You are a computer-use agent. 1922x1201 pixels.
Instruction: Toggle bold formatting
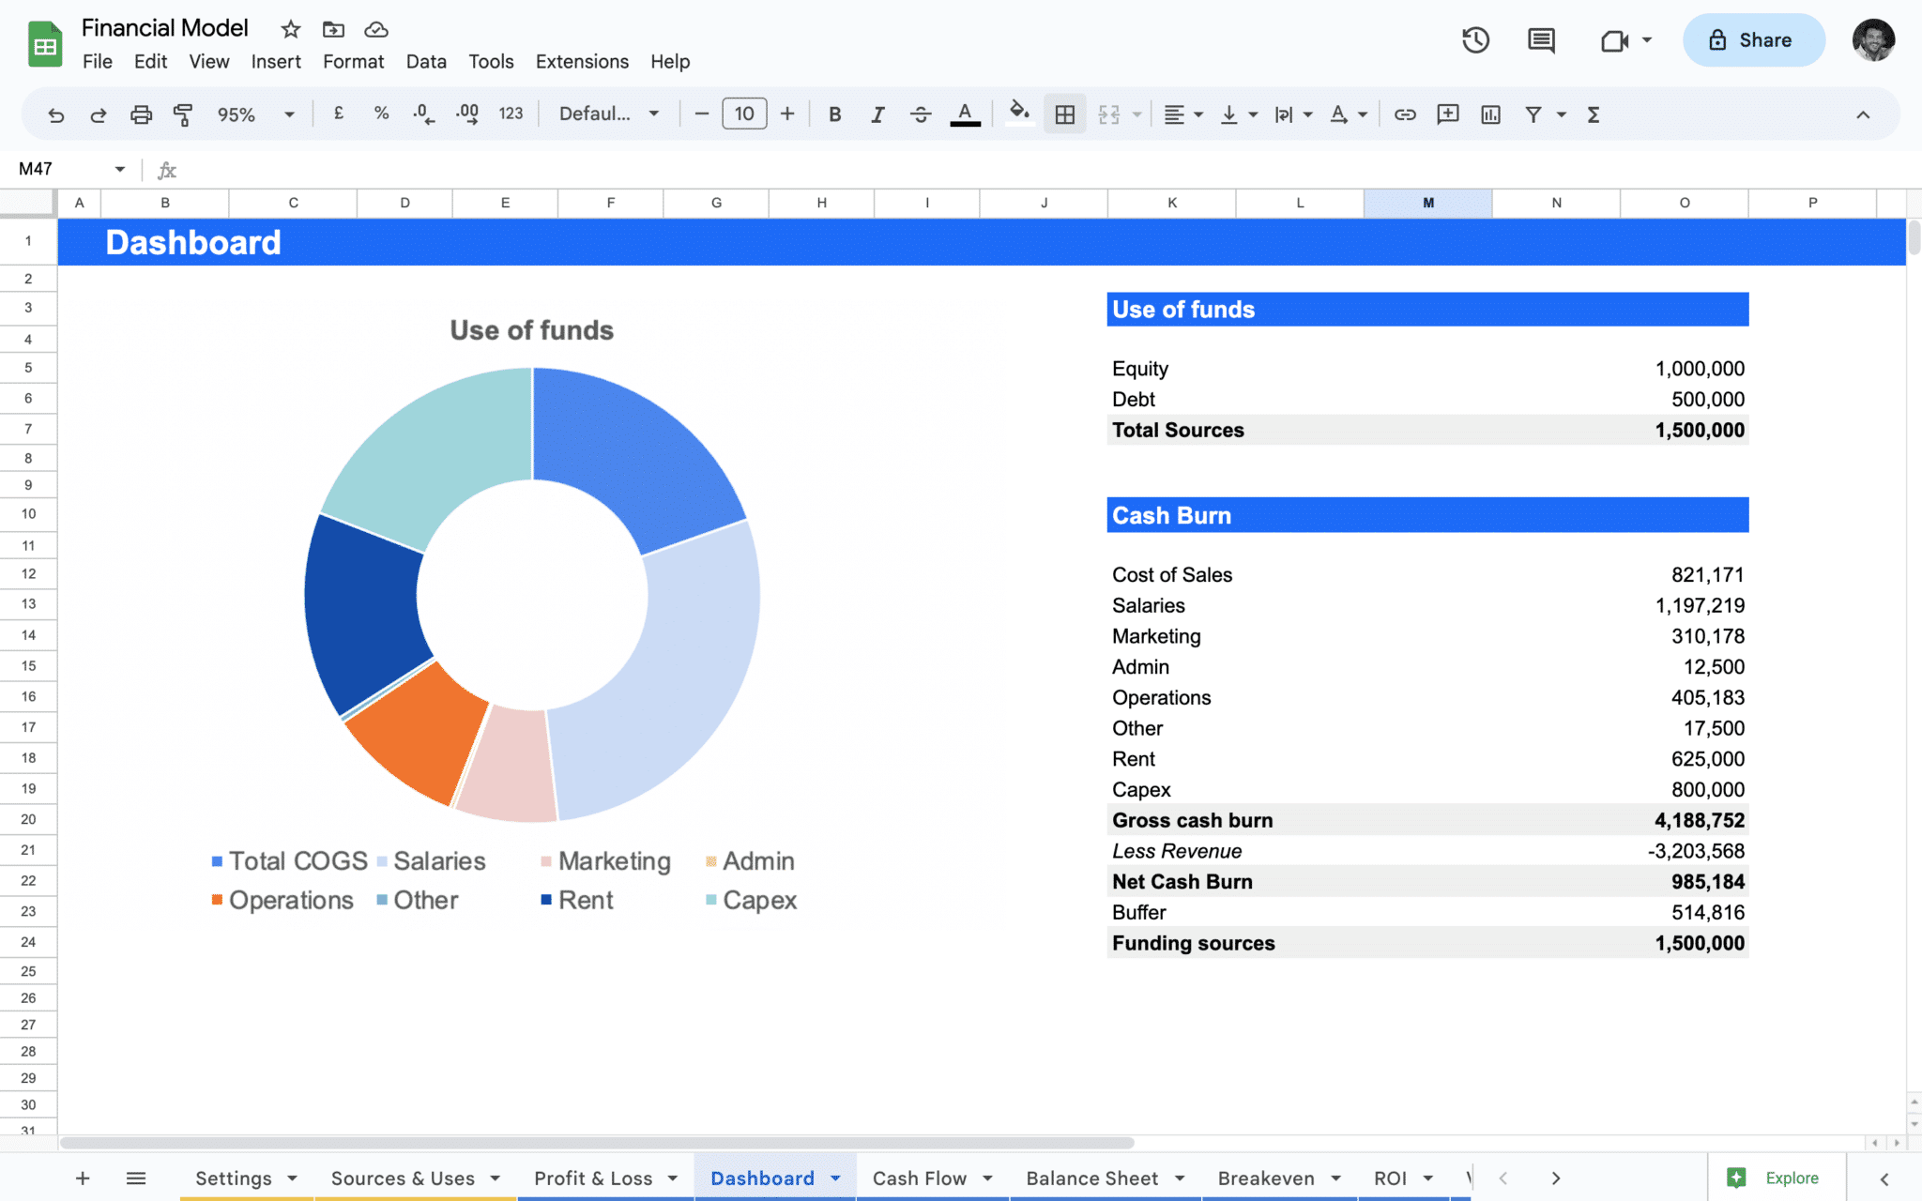coord(834,114)
